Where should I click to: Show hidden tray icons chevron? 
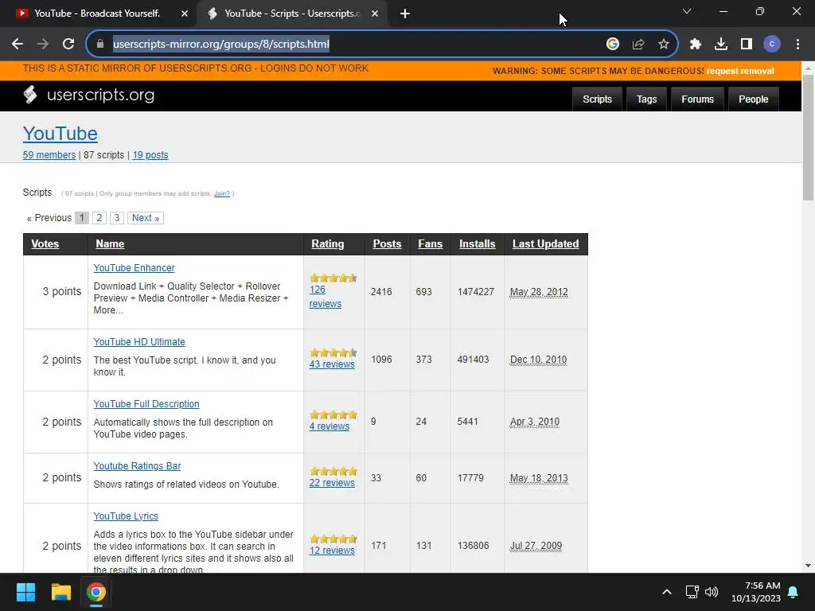(x=667, y=592)
